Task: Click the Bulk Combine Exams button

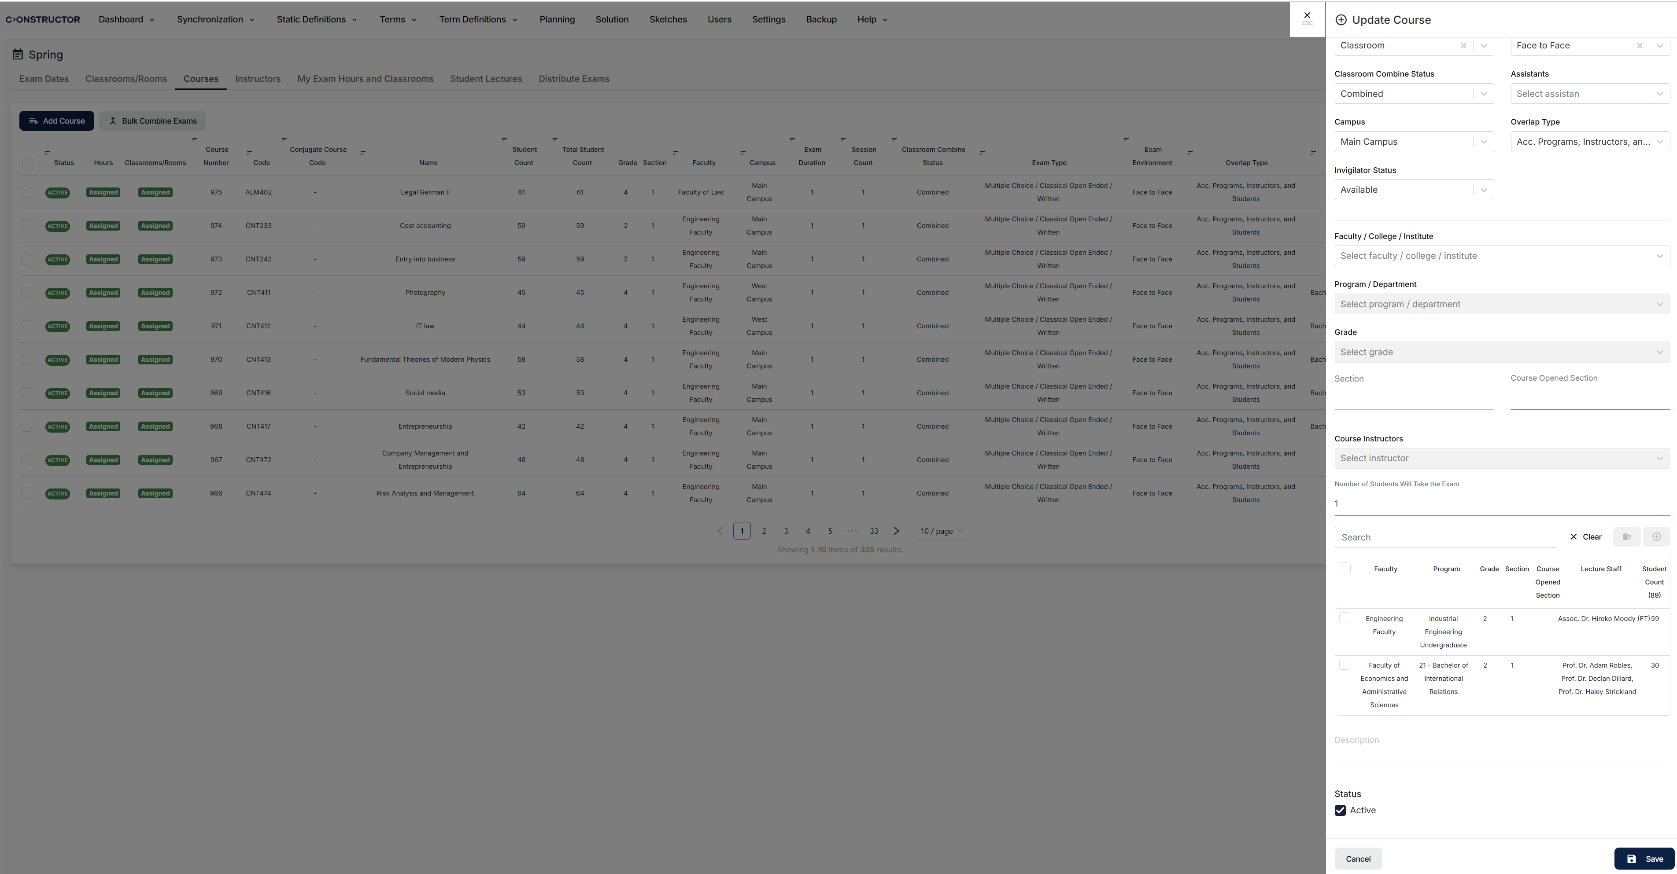Action: coord(152,121)
